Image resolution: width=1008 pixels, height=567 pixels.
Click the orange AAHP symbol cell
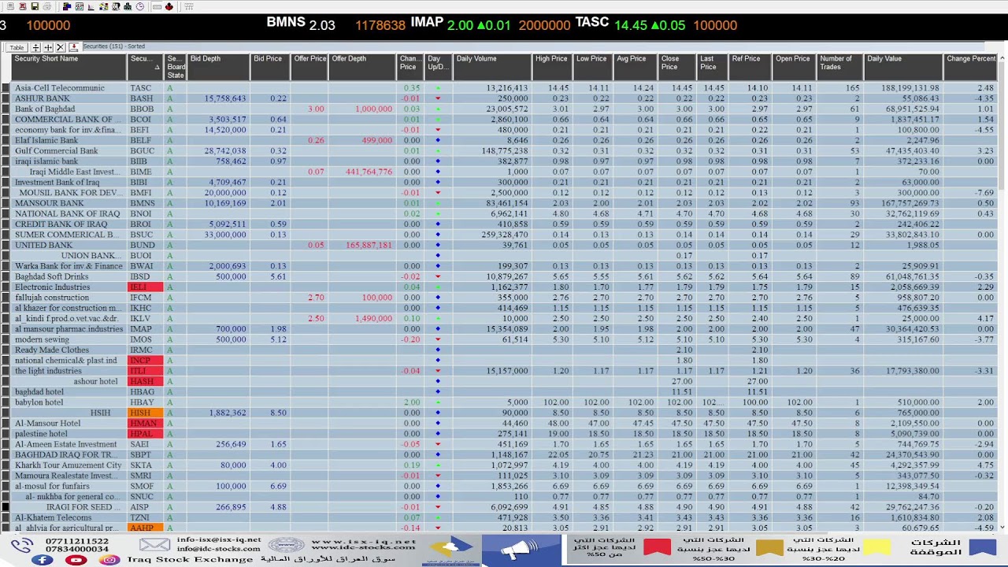pyautogui.click(x=145, y=528)
